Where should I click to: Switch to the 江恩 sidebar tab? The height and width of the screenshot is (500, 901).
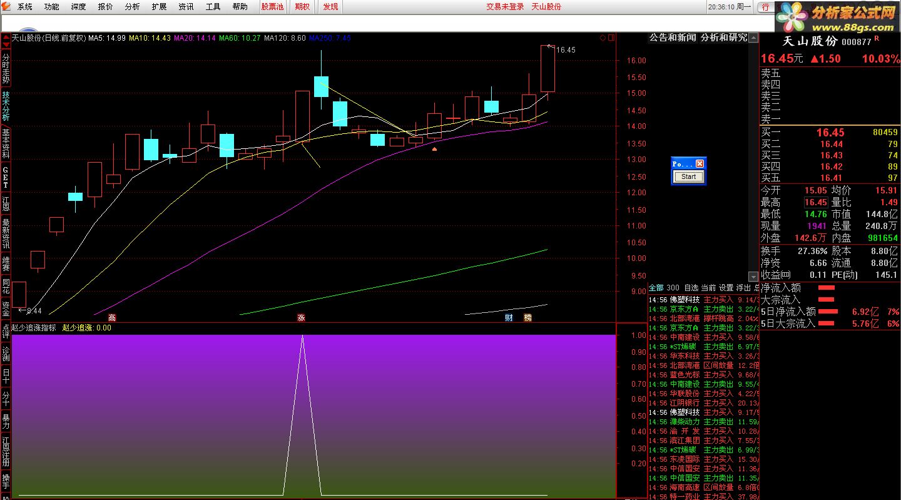[6, 203]
